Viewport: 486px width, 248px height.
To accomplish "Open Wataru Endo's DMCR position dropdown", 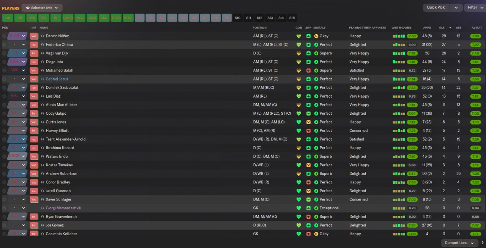I will pyautogui.click(x=17, y=156).
